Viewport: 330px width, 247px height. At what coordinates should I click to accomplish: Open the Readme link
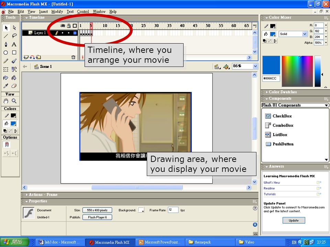click(x=269, y=188)
